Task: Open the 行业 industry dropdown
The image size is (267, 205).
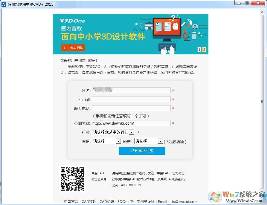Action: (131, 132)
